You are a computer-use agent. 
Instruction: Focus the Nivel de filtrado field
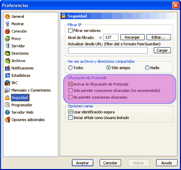pyautogui.click(x=111, y=37)
